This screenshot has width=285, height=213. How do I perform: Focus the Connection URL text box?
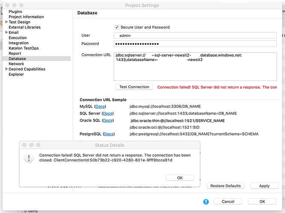point(195,66)
